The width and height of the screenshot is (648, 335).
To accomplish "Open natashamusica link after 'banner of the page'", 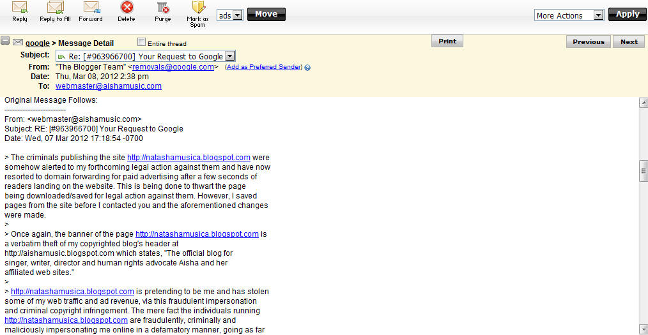I will (197, 234).
